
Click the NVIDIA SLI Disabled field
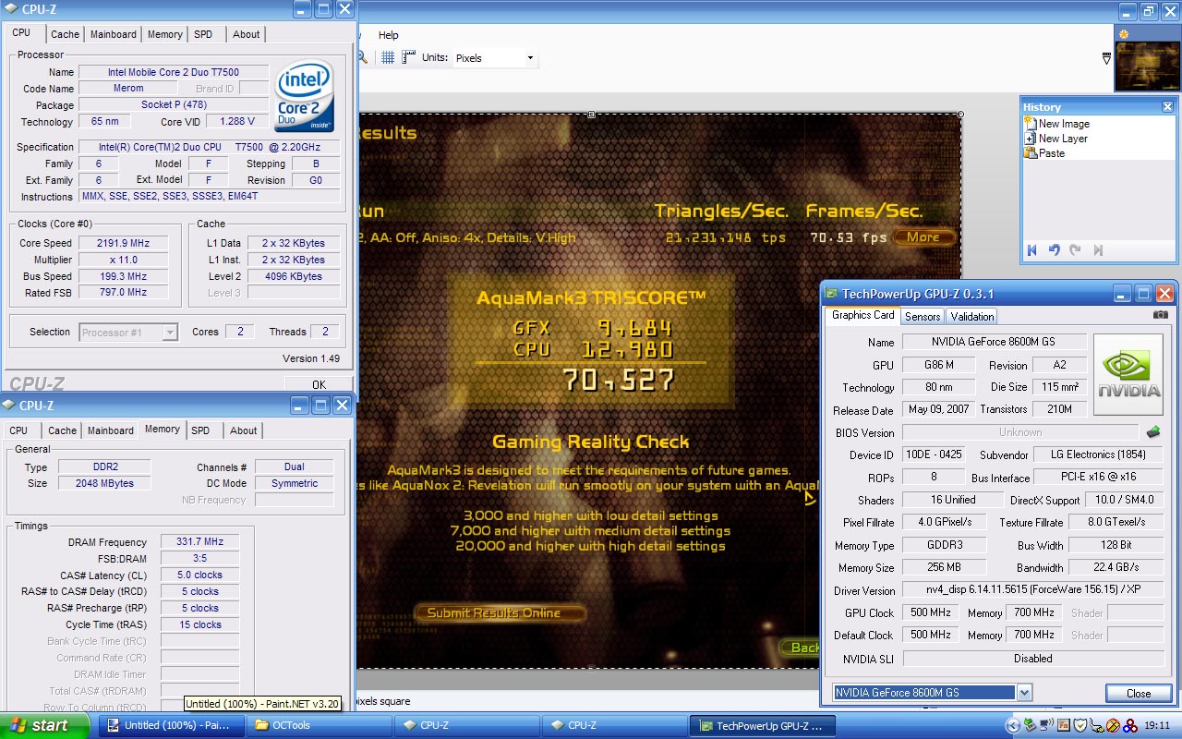(x=1033, y=659)
